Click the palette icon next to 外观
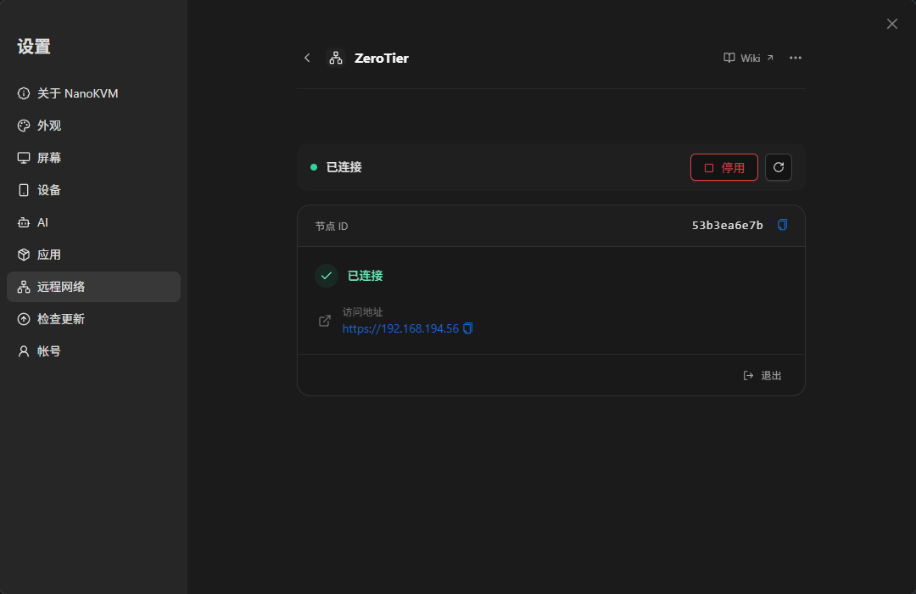 pyautogui.click(x=24, y=126)
